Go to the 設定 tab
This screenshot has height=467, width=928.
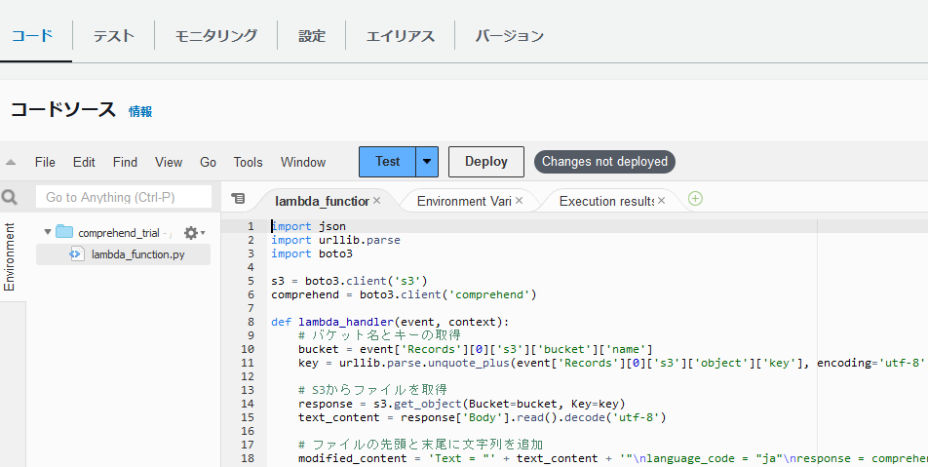tap(312, 36)
